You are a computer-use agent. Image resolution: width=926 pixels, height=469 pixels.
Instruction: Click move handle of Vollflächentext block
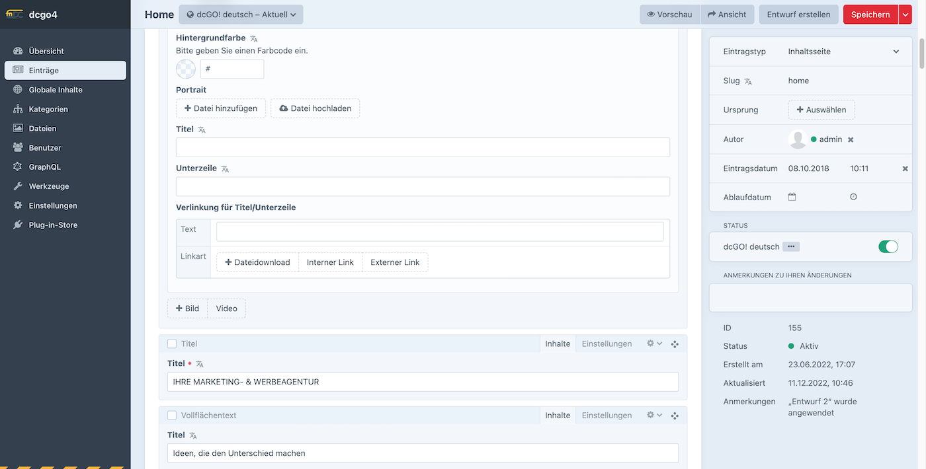point(675,416)
